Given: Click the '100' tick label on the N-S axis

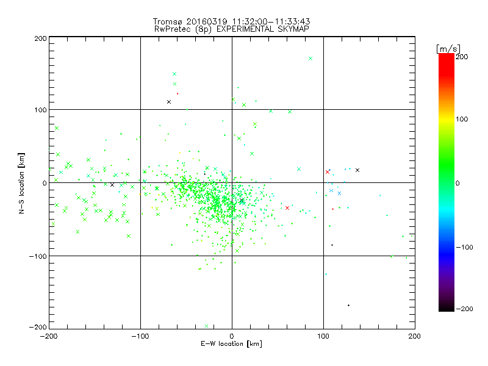Looking at the screenshot, I should pos(40,110).
